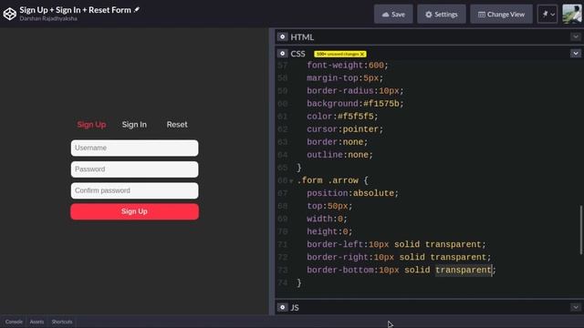
Task: Switch to the Sign In tab
Action: 134,125
